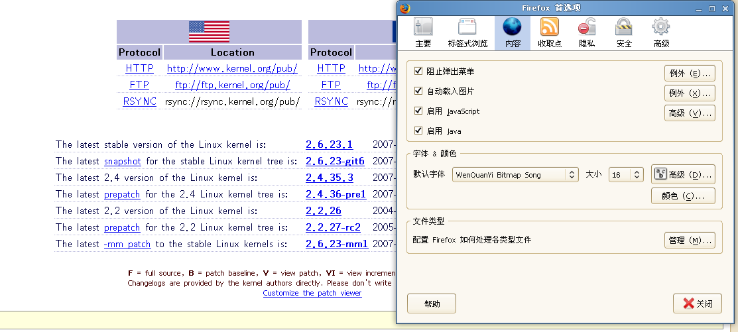Toggle 启用 Java checkbox
This screenshot has width=738, height=332.
(418, 131)
